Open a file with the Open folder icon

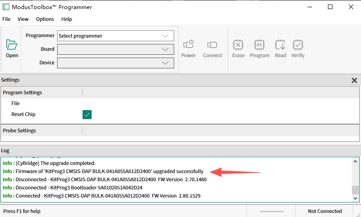pyautogui.click(x=12, y=48)
